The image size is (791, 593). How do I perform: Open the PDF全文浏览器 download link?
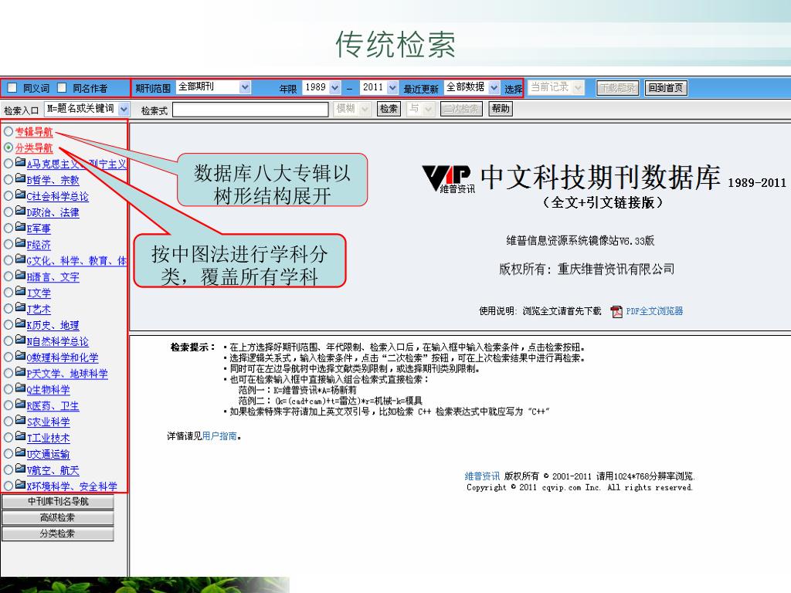(x=654, y=311)
